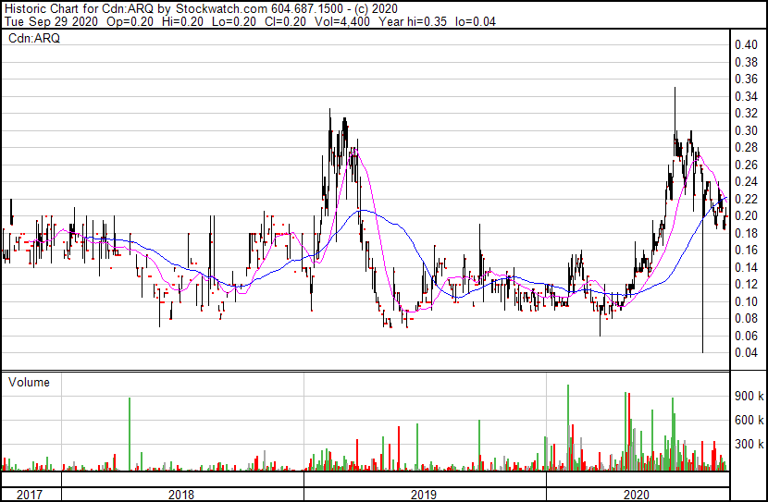Select the 0.24 price axis label
Image resolution: width=768 pixels, height=502 pixels.
pyautogui.click(x=746, y=182)
